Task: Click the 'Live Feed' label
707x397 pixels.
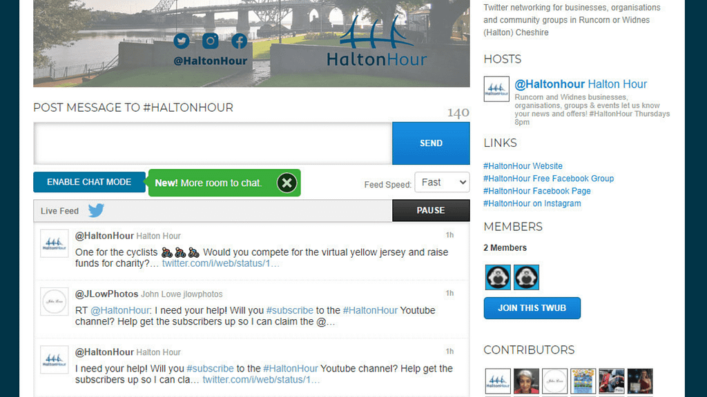Action: pyautogui.click(x=59, y=211)
